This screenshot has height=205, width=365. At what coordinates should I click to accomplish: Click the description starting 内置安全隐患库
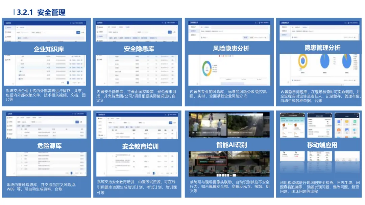tap(137, 96)
